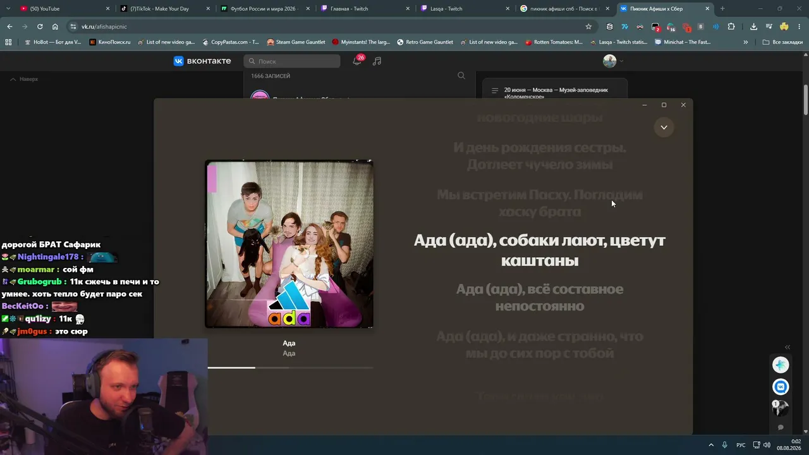
Task: Open the HoBot bookmark
Action: [53, 42]
